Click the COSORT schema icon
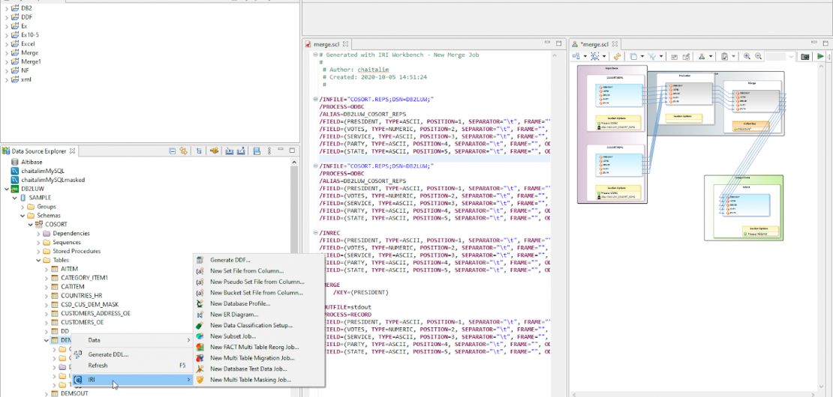This screenshot has height=397, width=833. [x=39, y=224]
